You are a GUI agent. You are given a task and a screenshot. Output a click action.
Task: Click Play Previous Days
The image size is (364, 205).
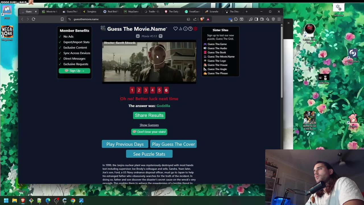point(125,144)
